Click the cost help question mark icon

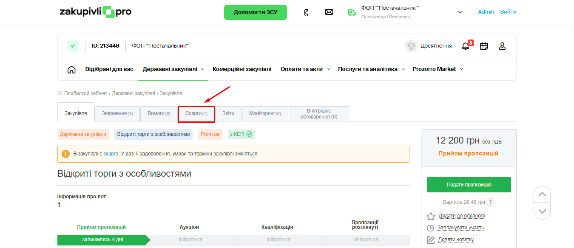pyautogui.click(x=490, y=202)
